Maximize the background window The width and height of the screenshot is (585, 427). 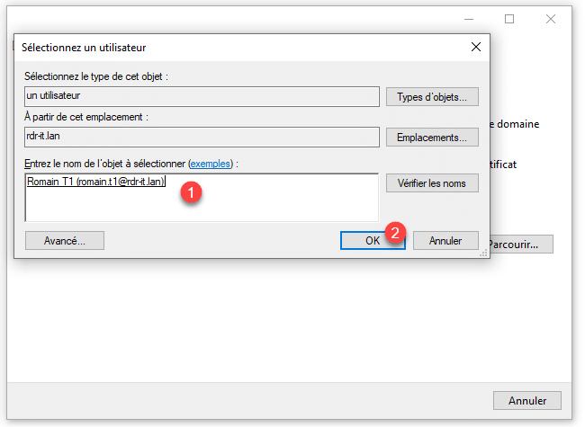tap(509, 19)
